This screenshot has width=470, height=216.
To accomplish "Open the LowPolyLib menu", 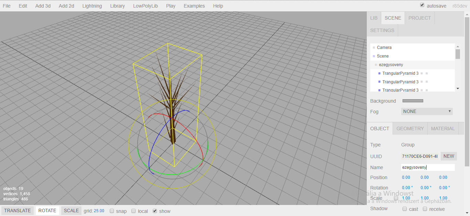I will click(146, 6).
